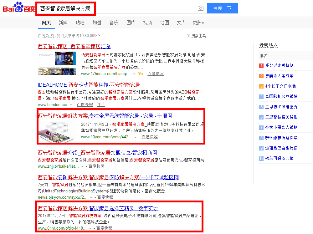
Task: Expand the 更多» menu
Action: click(198, 23)
